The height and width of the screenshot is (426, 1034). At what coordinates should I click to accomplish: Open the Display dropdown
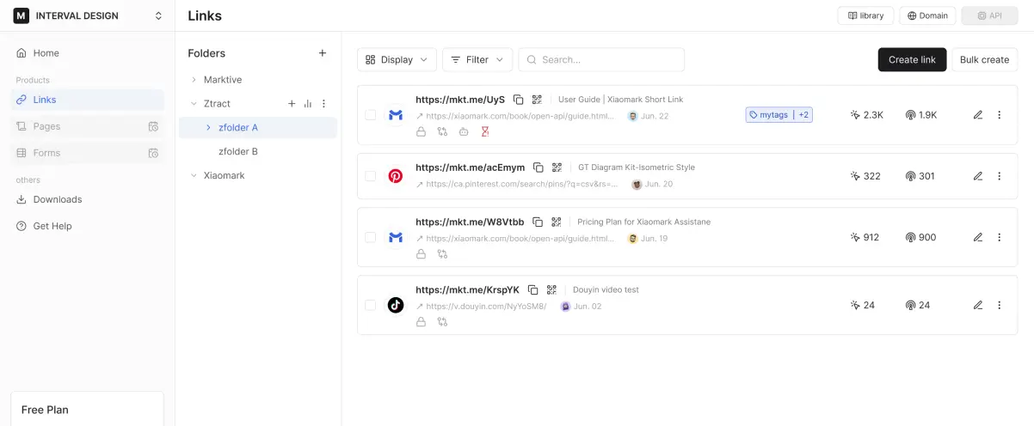(x=397, y=59)
